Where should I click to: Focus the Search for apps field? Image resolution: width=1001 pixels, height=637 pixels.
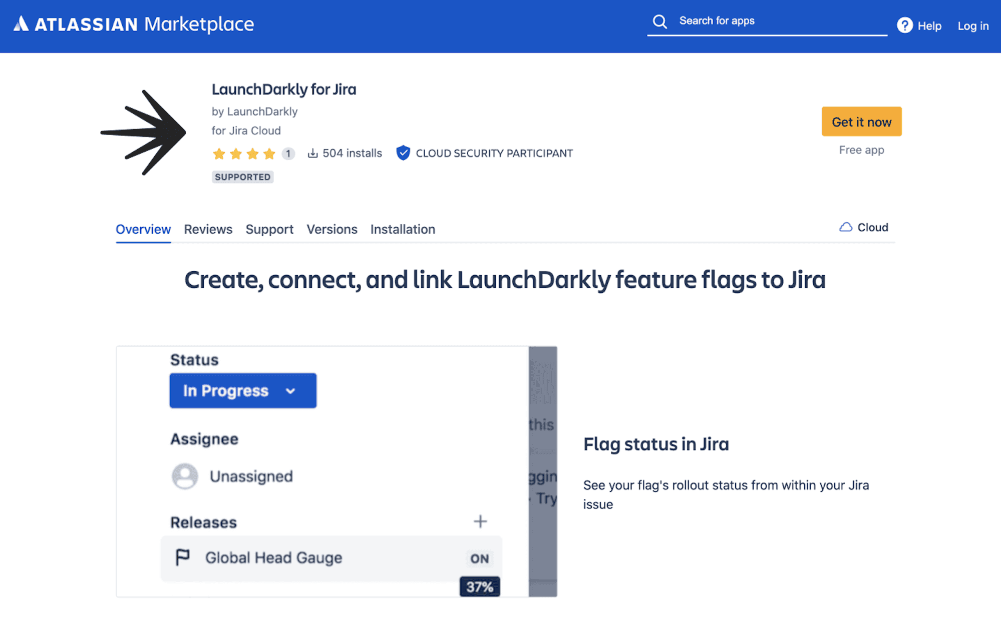tap(767, 22)
